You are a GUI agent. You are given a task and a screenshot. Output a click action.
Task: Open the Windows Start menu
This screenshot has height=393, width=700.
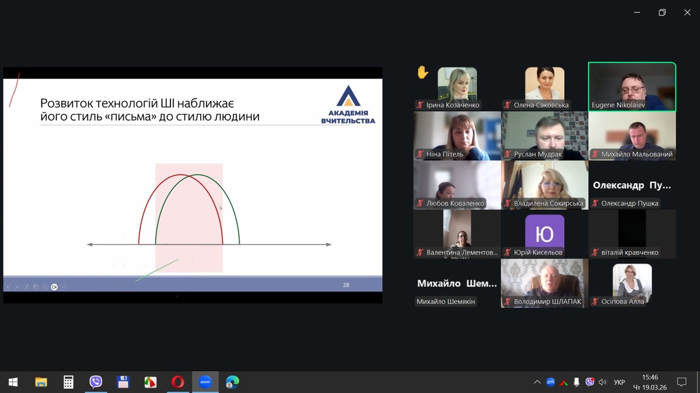13,382
